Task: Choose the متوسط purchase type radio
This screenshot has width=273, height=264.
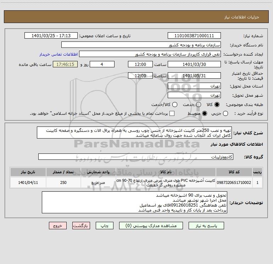Action: point(205,113)
